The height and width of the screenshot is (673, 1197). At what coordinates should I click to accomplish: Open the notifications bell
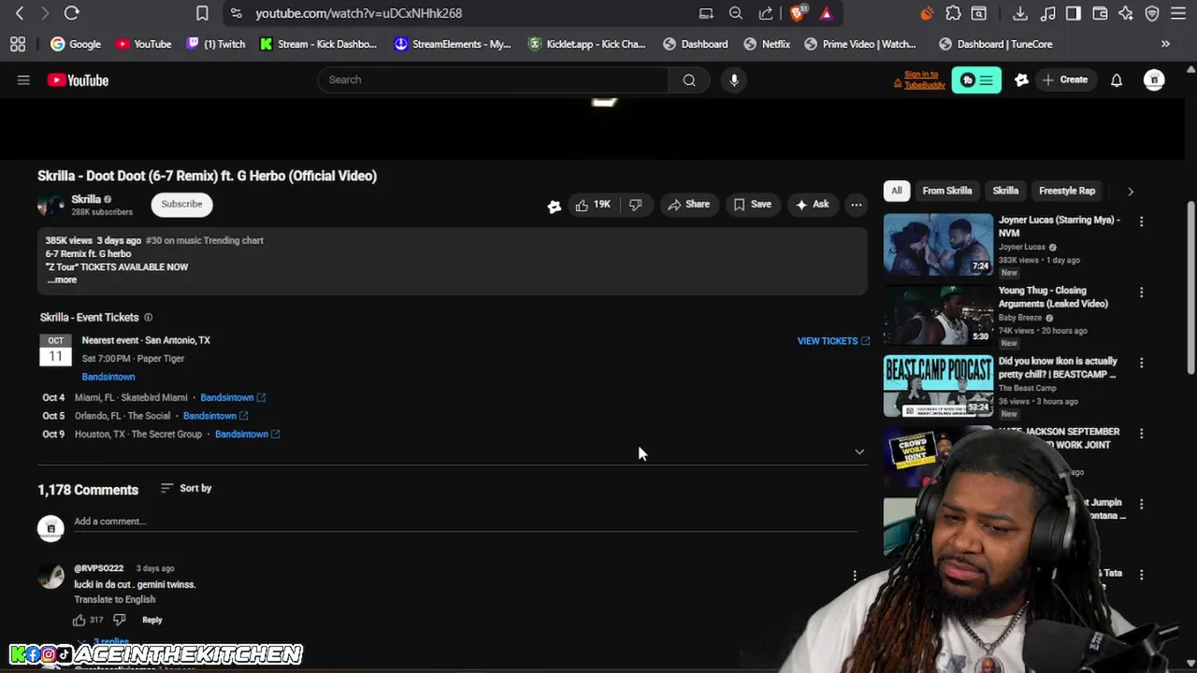point(1117,80)
